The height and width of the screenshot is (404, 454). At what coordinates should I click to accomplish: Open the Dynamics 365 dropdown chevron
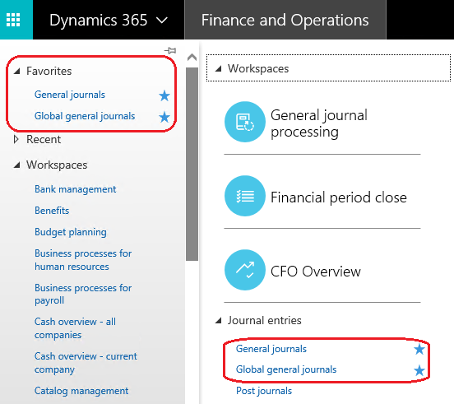pos(162,21)
